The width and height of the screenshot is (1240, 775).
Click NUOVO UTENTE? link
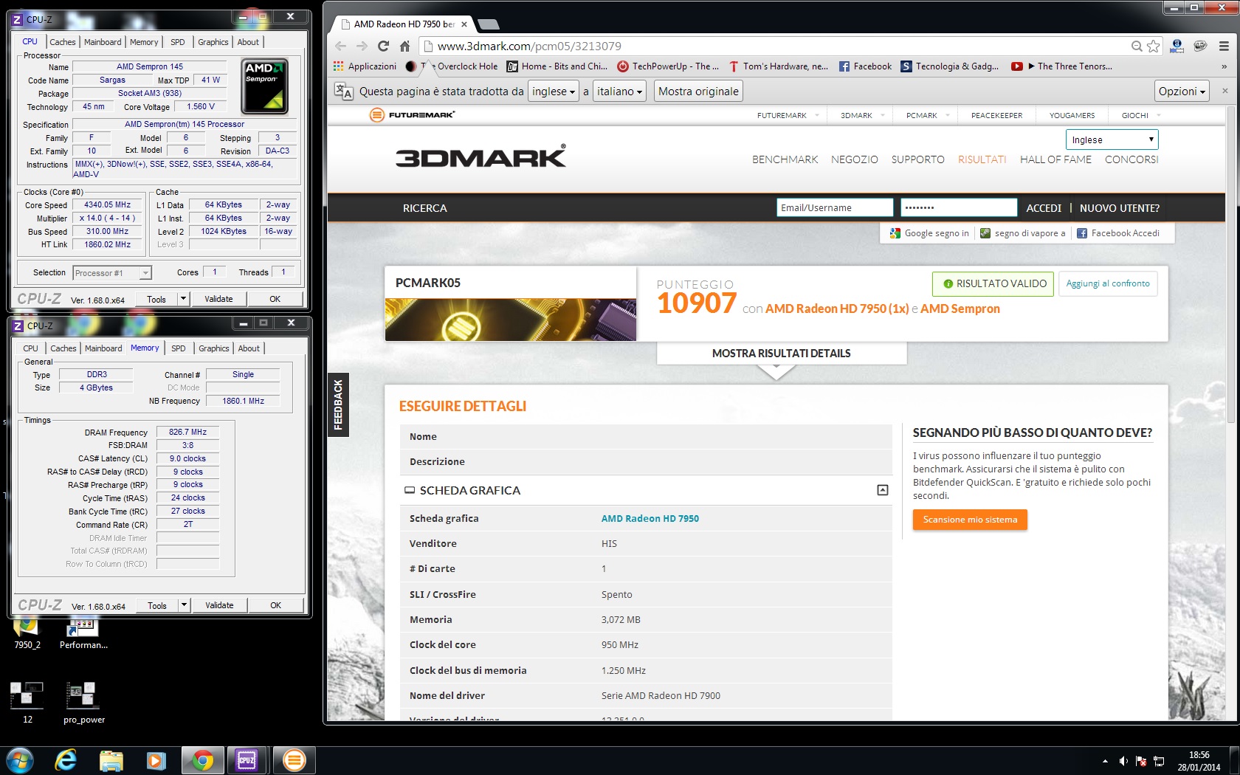(1119, 208)
